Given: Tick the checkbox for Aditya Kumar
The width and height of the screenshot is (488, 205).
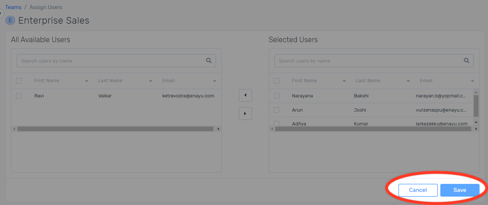Looking at the screenshot, I should (276, 124).
